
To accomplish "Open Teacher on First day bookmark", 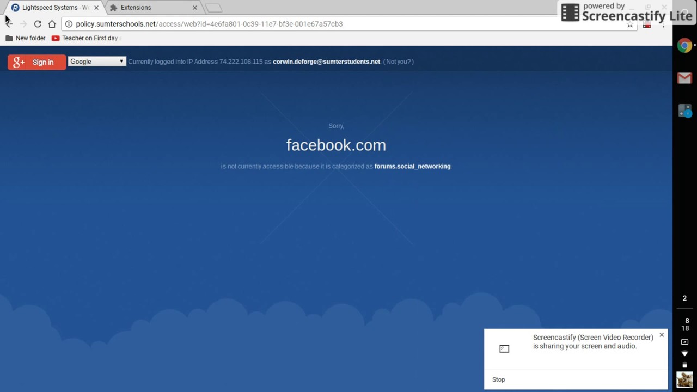I will tap(85, 38).
